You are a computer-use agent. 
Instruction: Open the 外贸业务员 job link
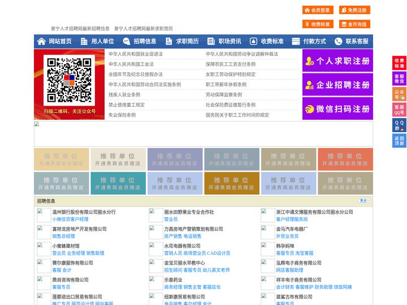click(x=287, y=236)
